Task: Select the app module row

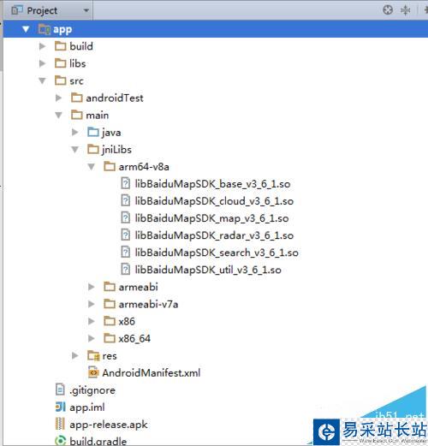Action: click(216, 29)
